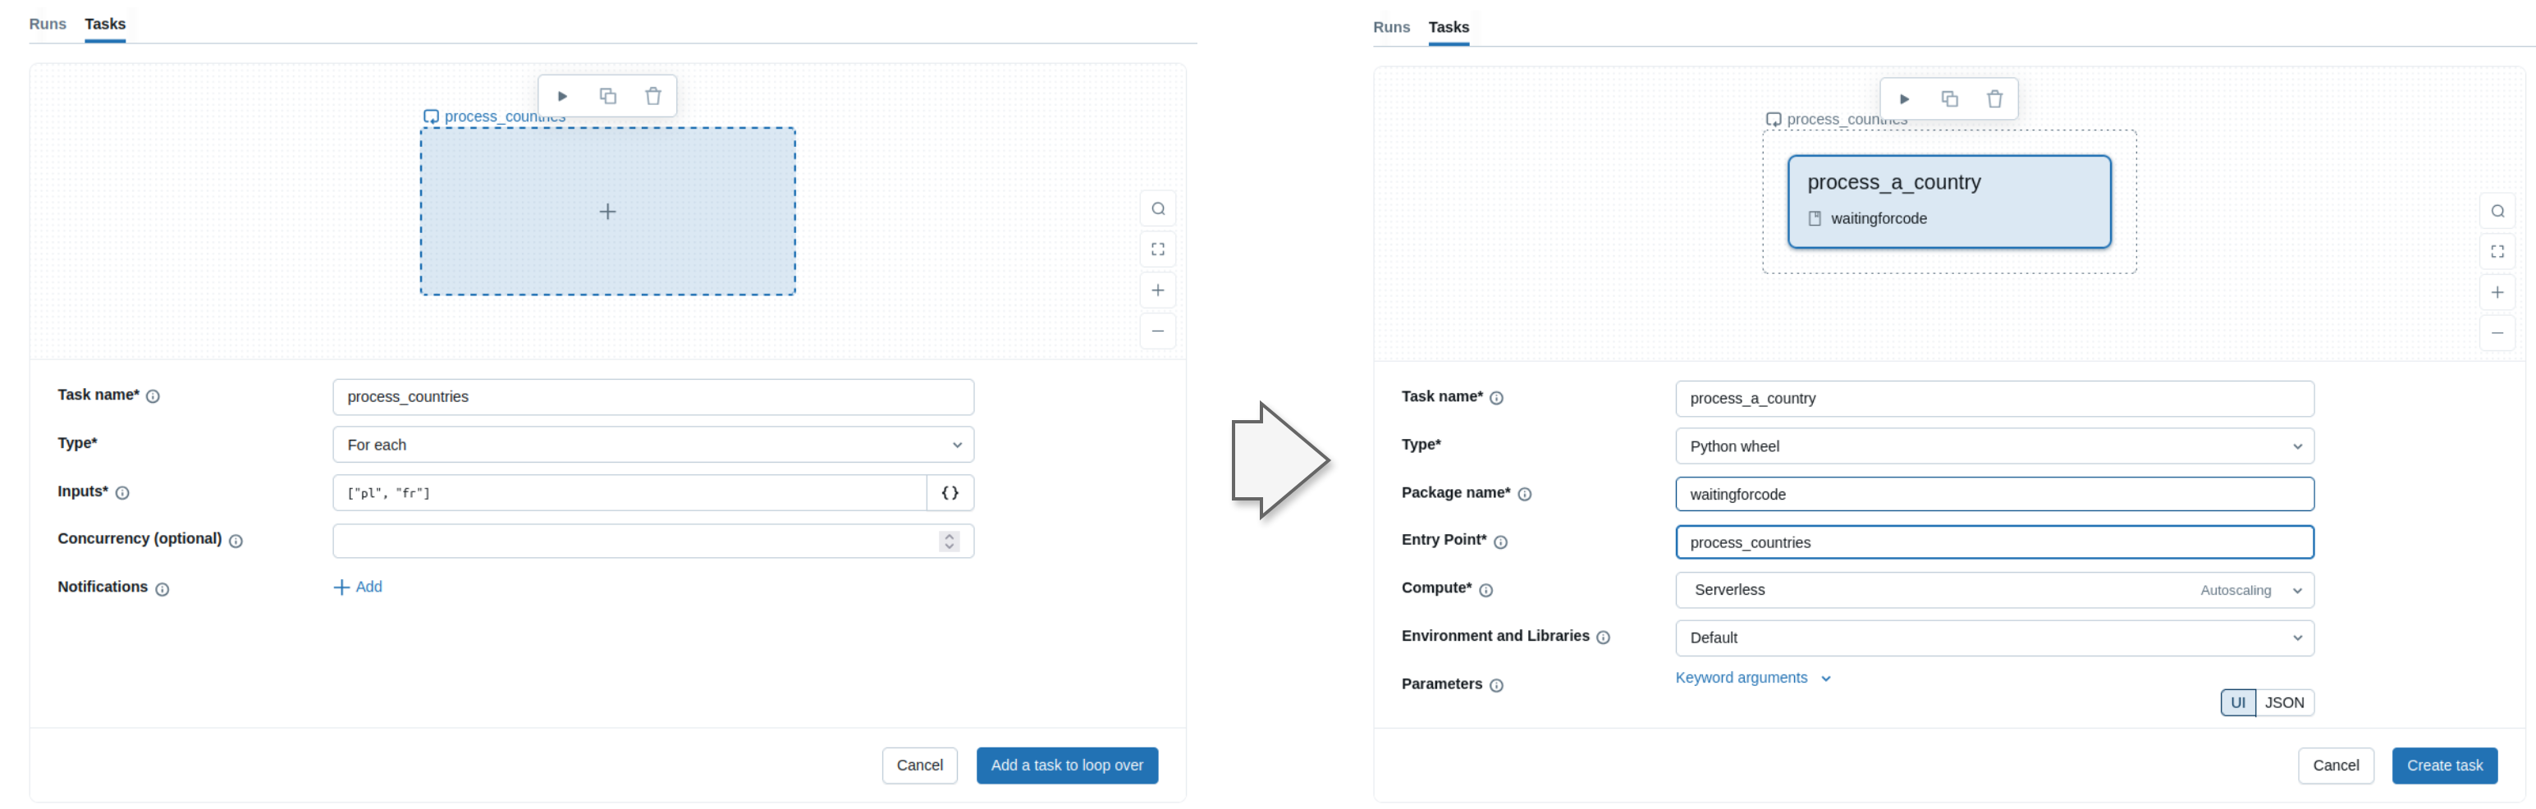This screenshot has width=2536, height=809.
Task: Open dynamic value braces button beside Inputs
Action: coord(949,493)
